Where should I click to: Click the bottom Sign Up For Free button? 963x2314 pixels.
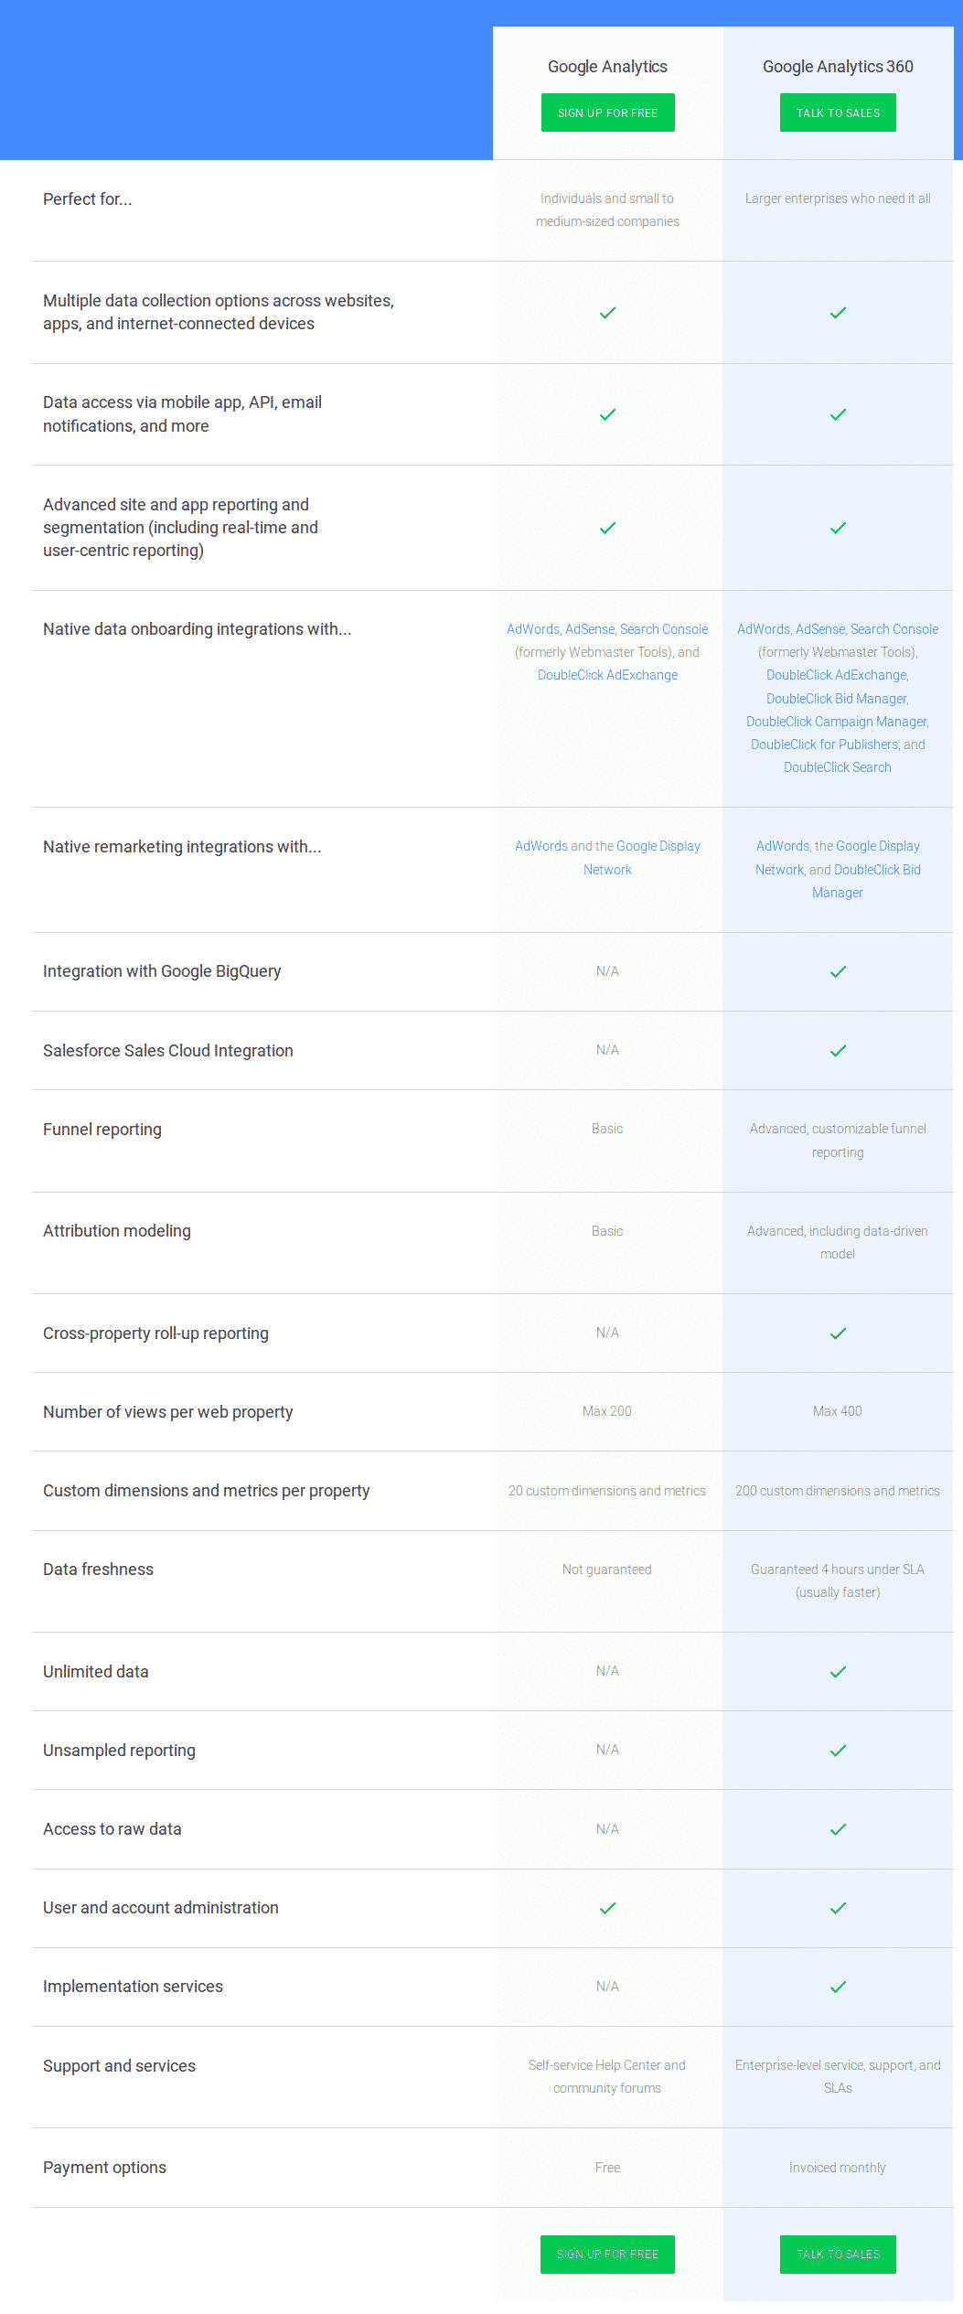tap(607, 2254)
